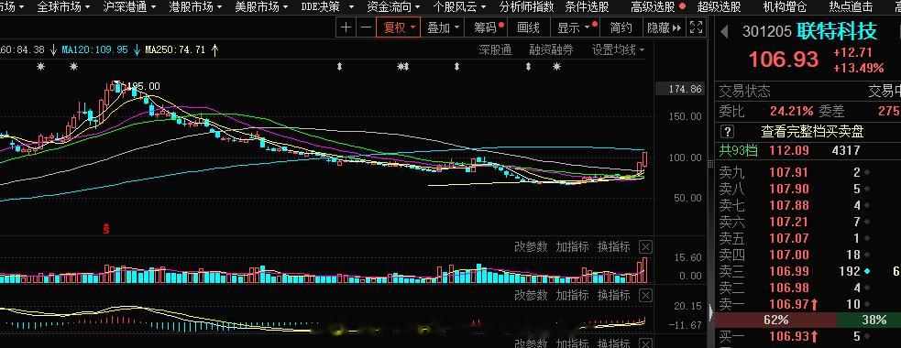This screenshot has height=348, width=901.
Task: Toggle the 筹码 chip distribution view
Action: point(488,27)
